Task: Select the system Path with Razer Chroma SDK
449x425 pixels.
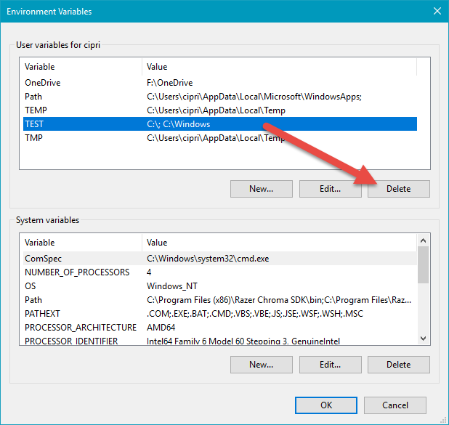Action: (220, 300)
